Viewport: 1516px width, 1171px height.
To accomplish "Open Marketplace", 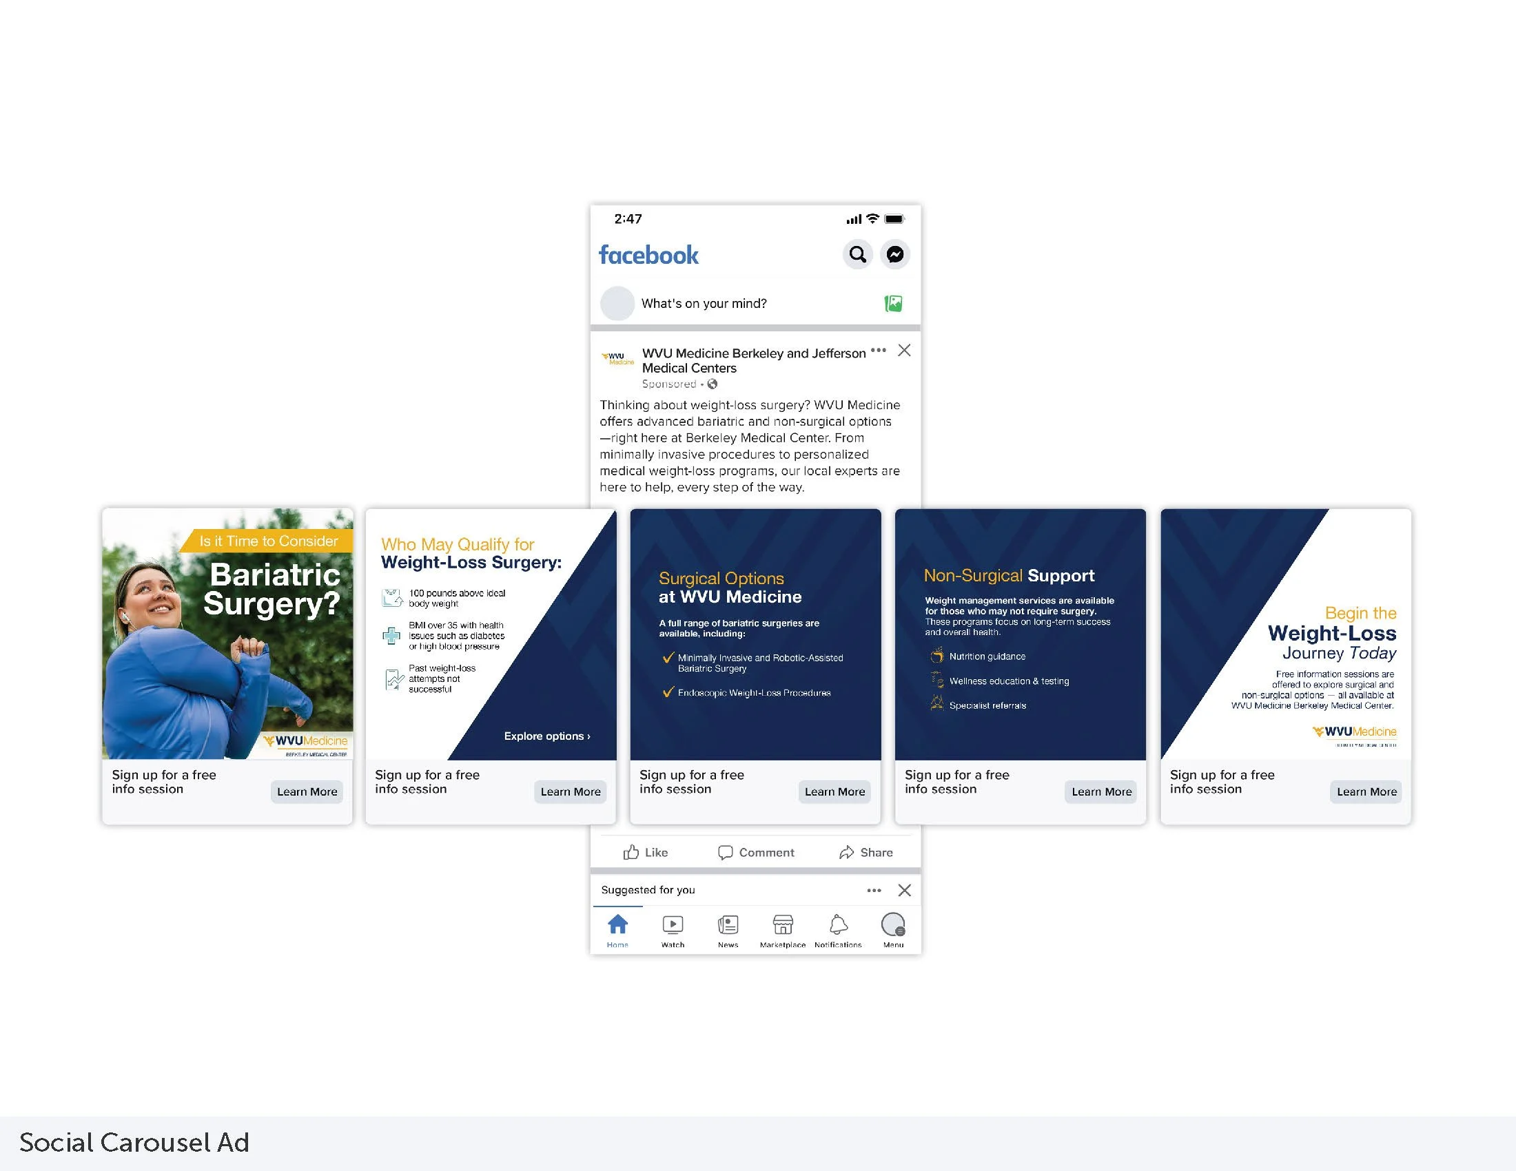I will coord(782,930).
